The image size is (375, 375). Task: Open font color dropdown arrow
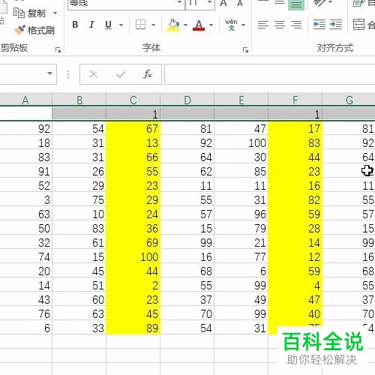[x=211, y=25]
